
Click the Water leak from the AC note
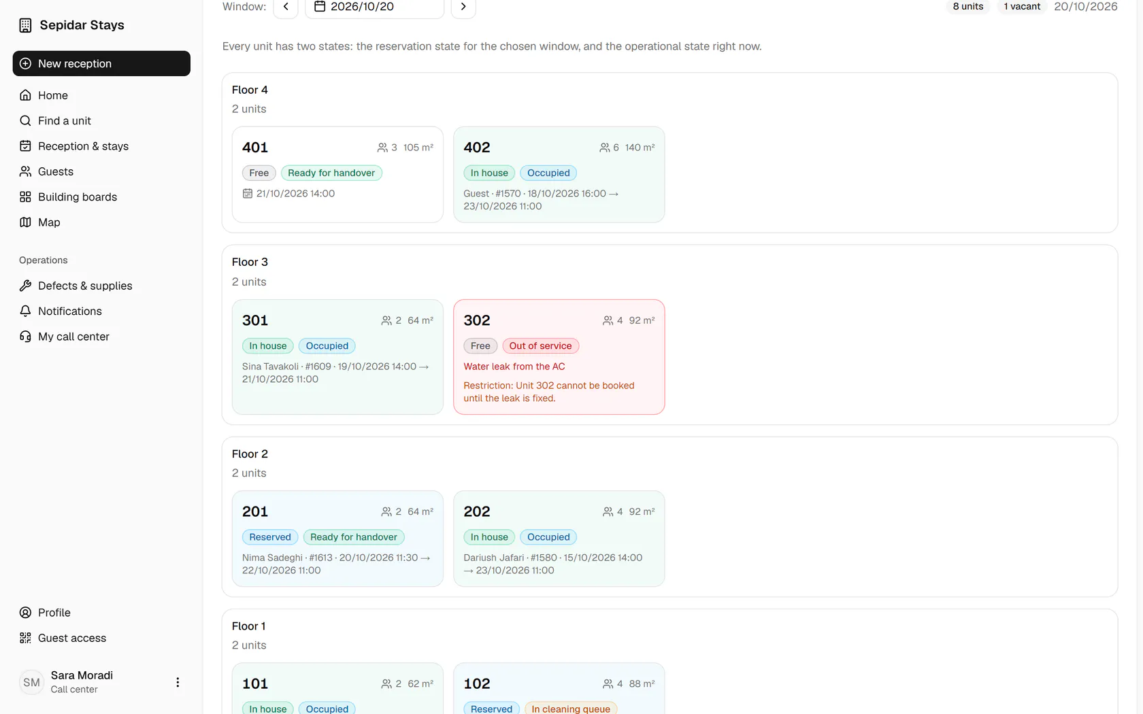point(514,367)
